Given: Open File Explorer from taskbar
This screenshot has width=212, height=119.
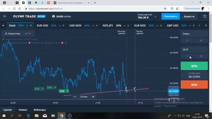Looking at the screenshot, I should pos(36,116).
